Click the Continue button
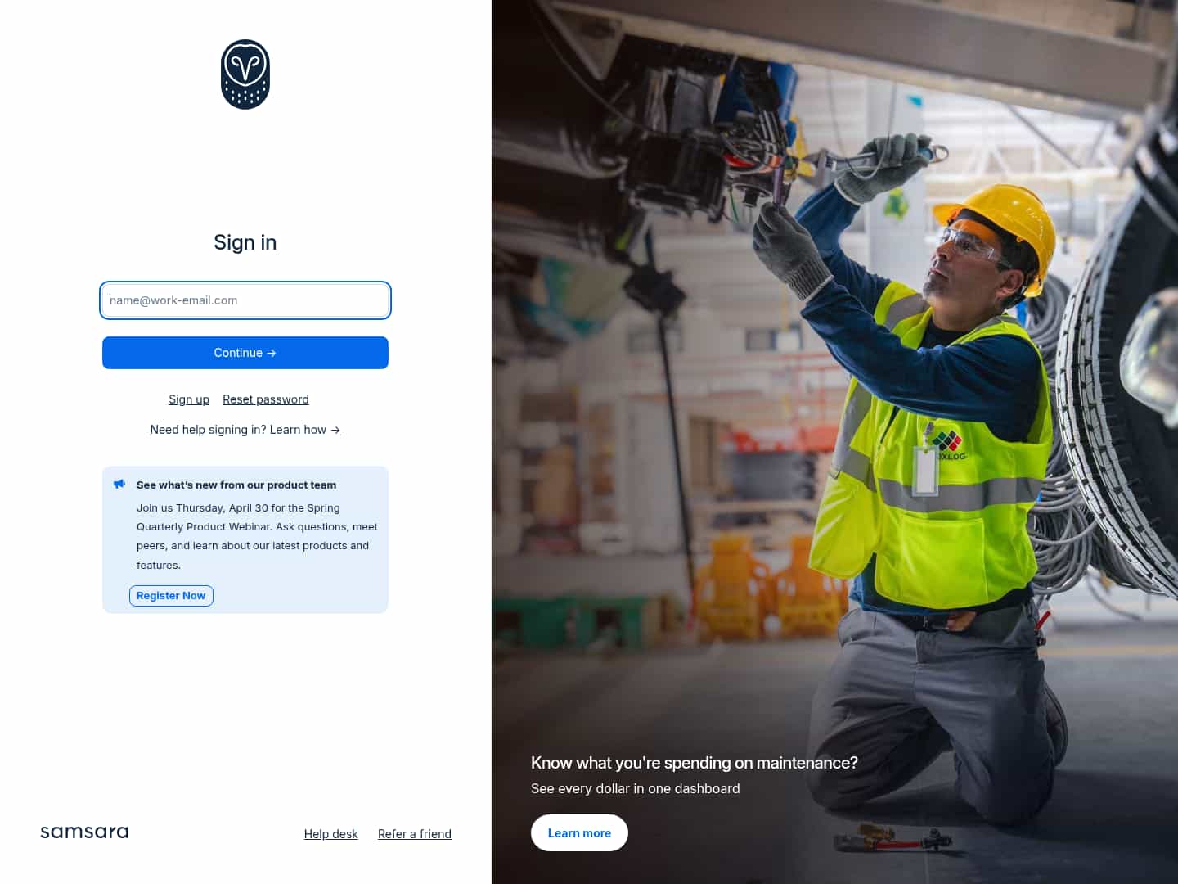Image resolution: width=1178 pixels, height=884 pixels. pyautogui.click(x=245, y=353)
